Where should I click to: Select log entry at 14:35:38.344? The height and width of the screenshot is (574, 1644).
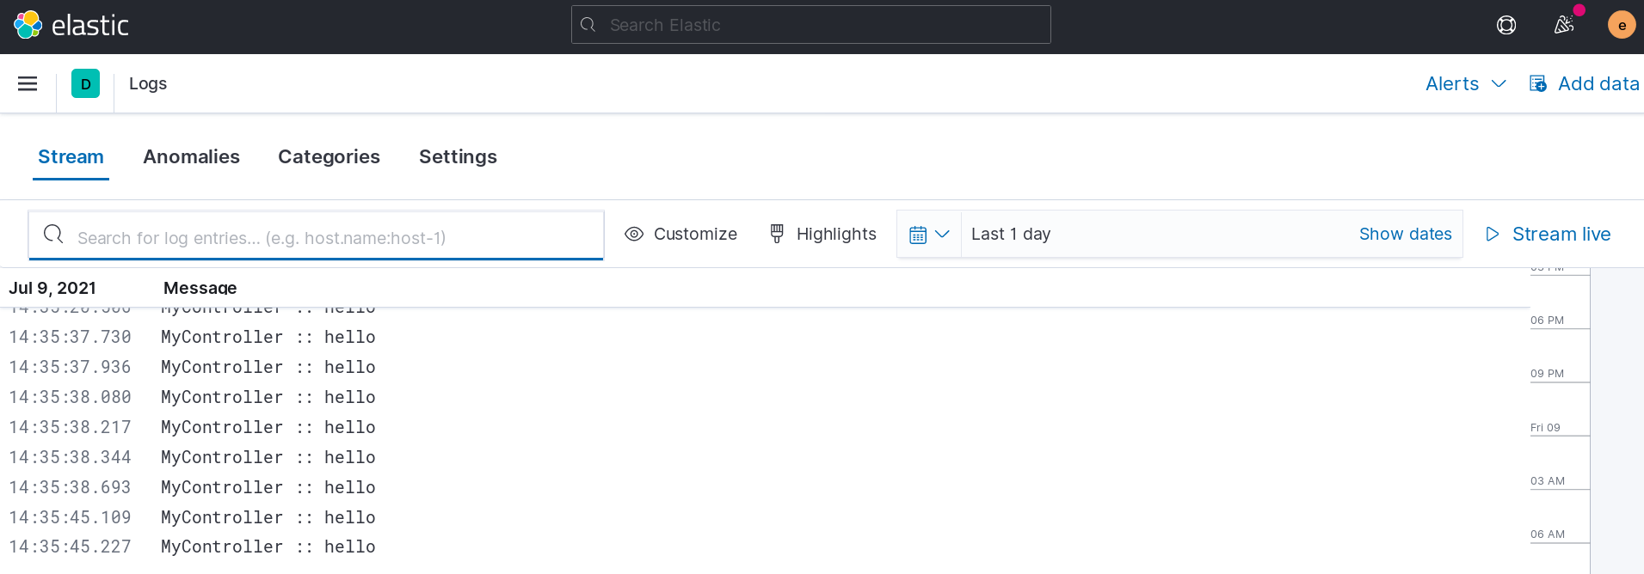[765, 457]
